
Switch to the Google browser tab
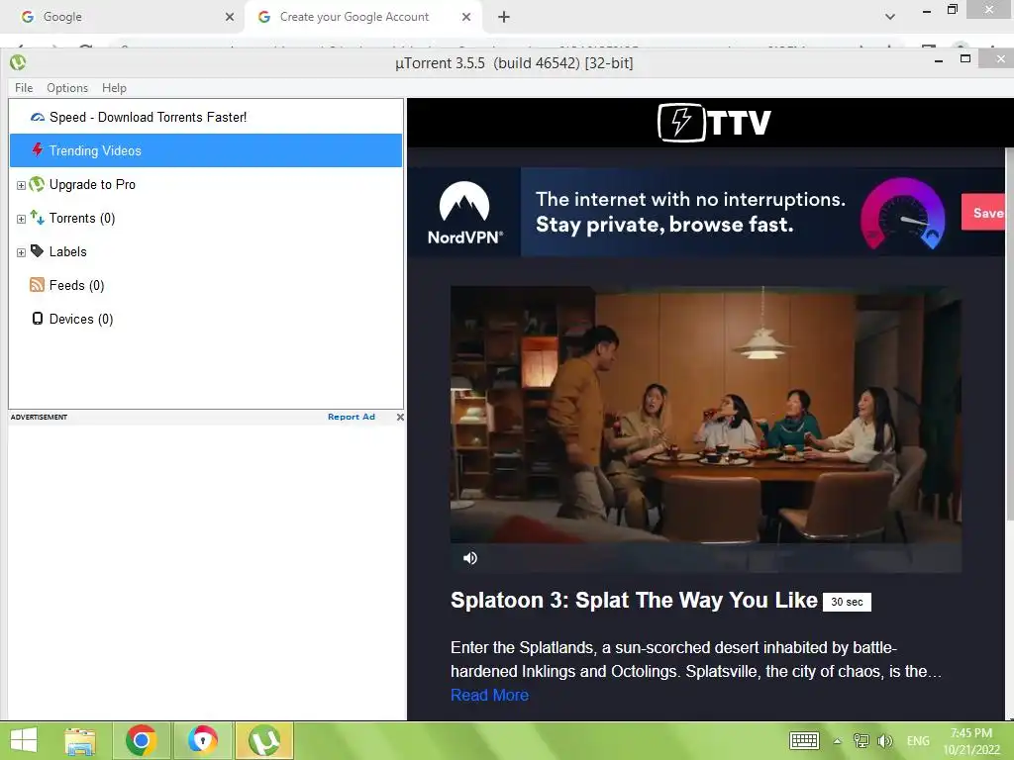click(x=122, y=17)
